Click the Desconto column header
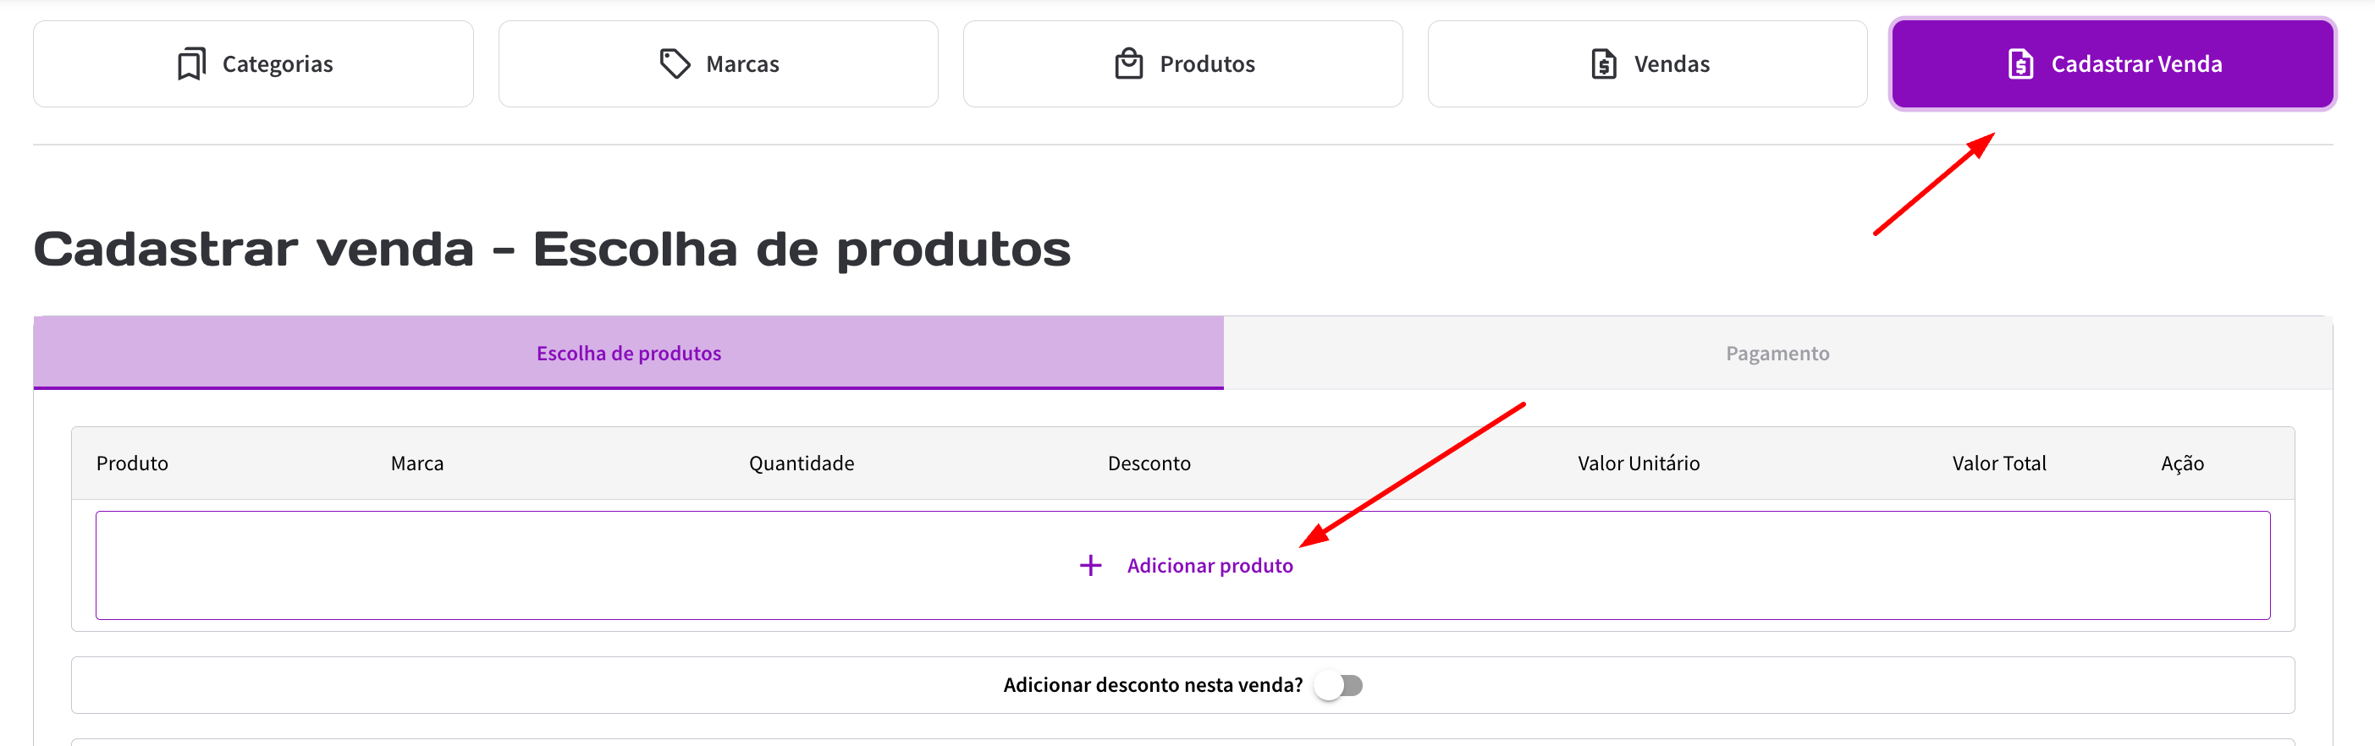 pos(1149,464)
